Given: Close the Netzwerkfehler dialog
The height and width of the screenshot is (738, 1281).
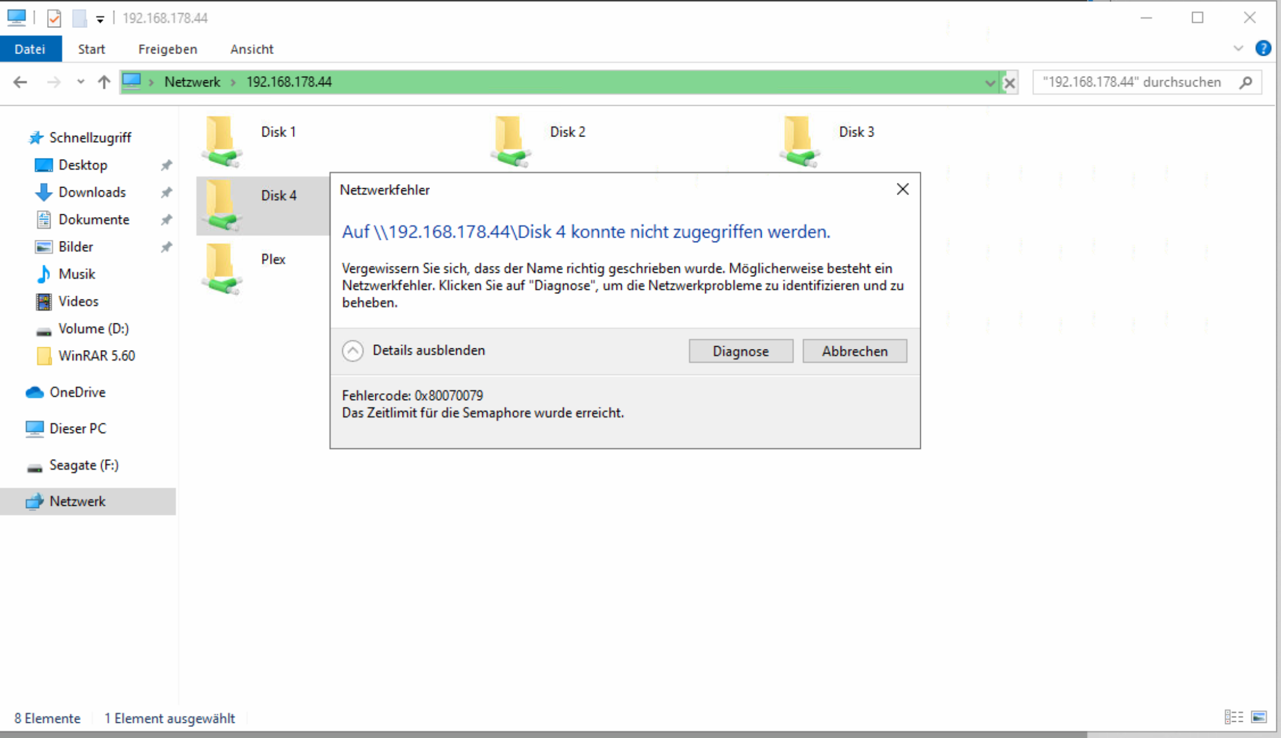Looking at the screenshot, I should click(x=902, y=189).
